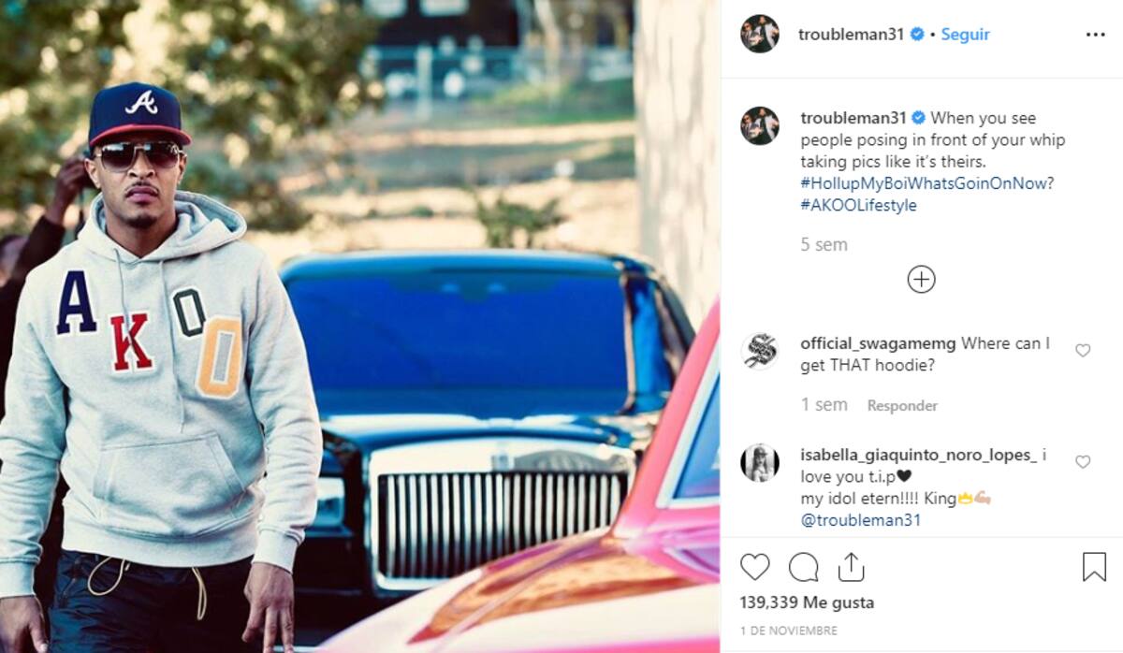The image size is (1123, 653).
Task: Click the post photo of man in hoodie
Action: tap(360, 326)
